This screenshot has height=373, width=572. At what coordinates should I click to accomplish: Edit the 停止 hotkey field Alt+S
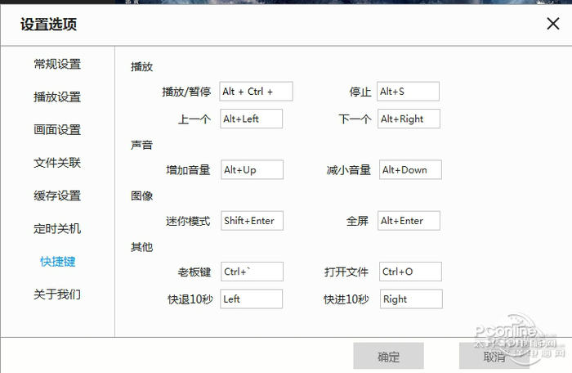(x=409, y=92)
